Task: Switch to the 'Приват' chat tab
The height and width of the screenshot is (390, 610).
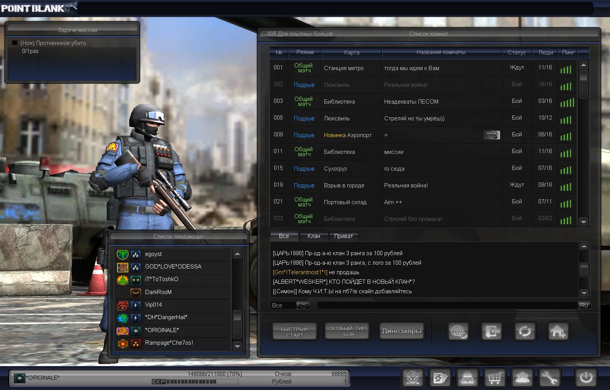Action: coord(344,236)
